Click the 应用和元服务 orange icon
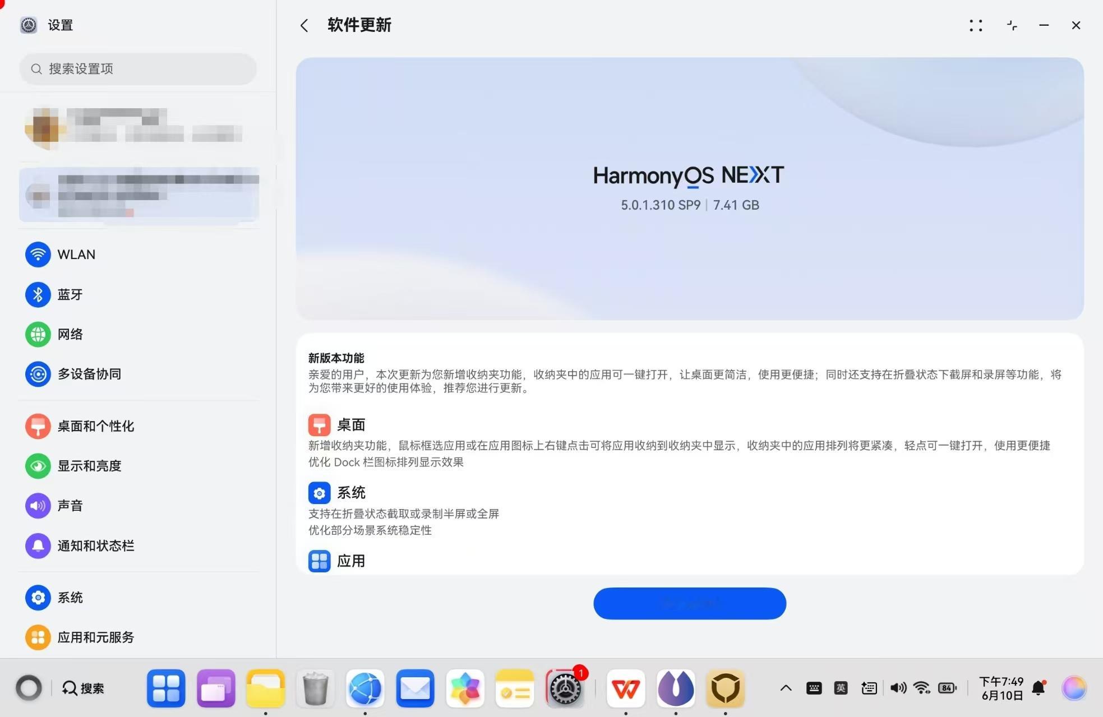Image resolution: width=1103 pixels, height=717 pixels. tap(38, 637)
